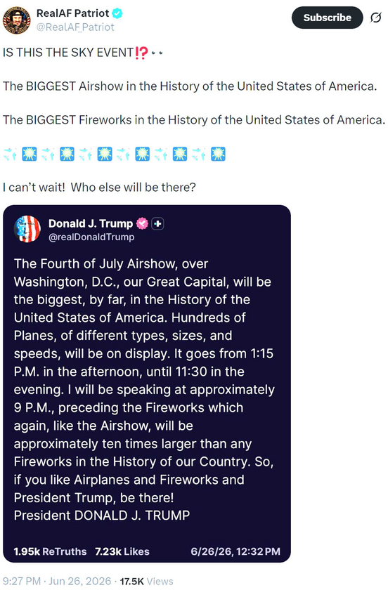View the 7.23k Likes count
Screen dimensions: 388x590
click(x=122, y=551)
